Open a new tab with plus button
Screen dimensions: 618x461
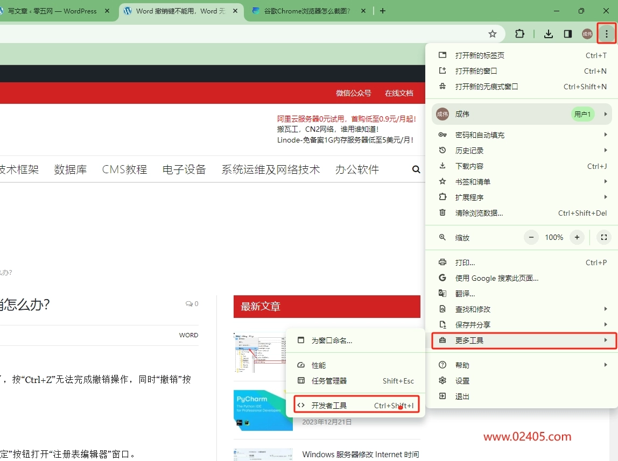pos(383,11)
